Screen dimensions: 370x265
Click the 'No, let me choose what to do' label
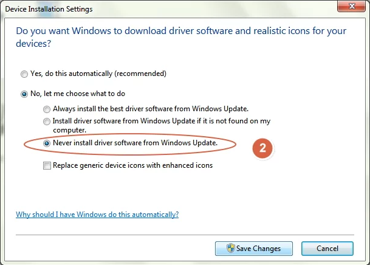(x=78, y=94)
